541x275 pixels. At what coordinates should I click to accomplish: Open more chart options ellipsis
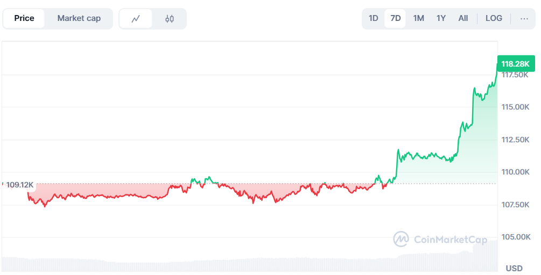point(524,18)
